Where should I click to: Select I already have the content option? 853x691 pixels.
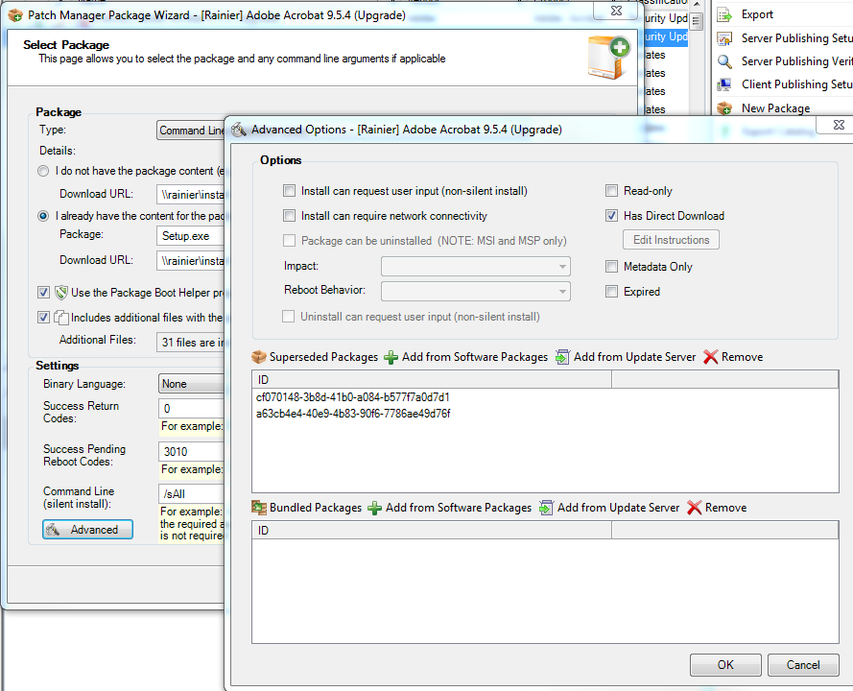(43, 216)
